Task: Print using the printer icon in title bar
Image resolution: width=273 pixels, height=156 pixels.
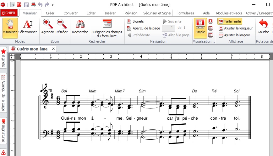Action: click(33, 5)
